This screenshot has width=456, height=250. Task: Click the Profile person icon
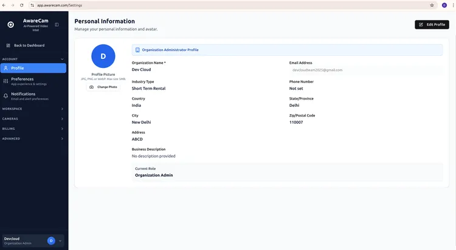(5, 68)
